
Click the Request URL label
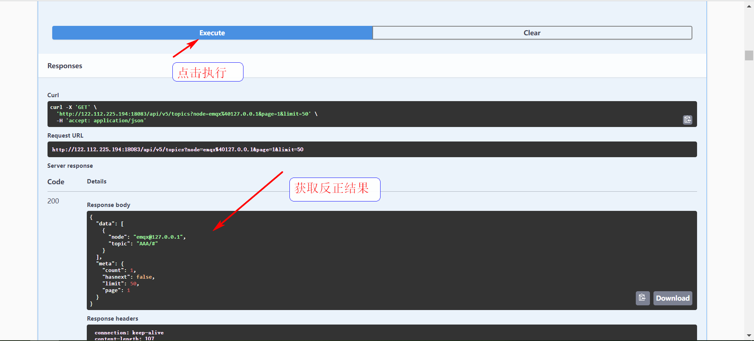pyautogui.click(x=65, y=136)
